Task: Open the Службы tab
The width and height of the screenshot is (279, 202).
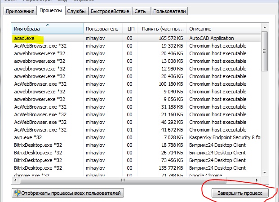Action: [76, 11]
